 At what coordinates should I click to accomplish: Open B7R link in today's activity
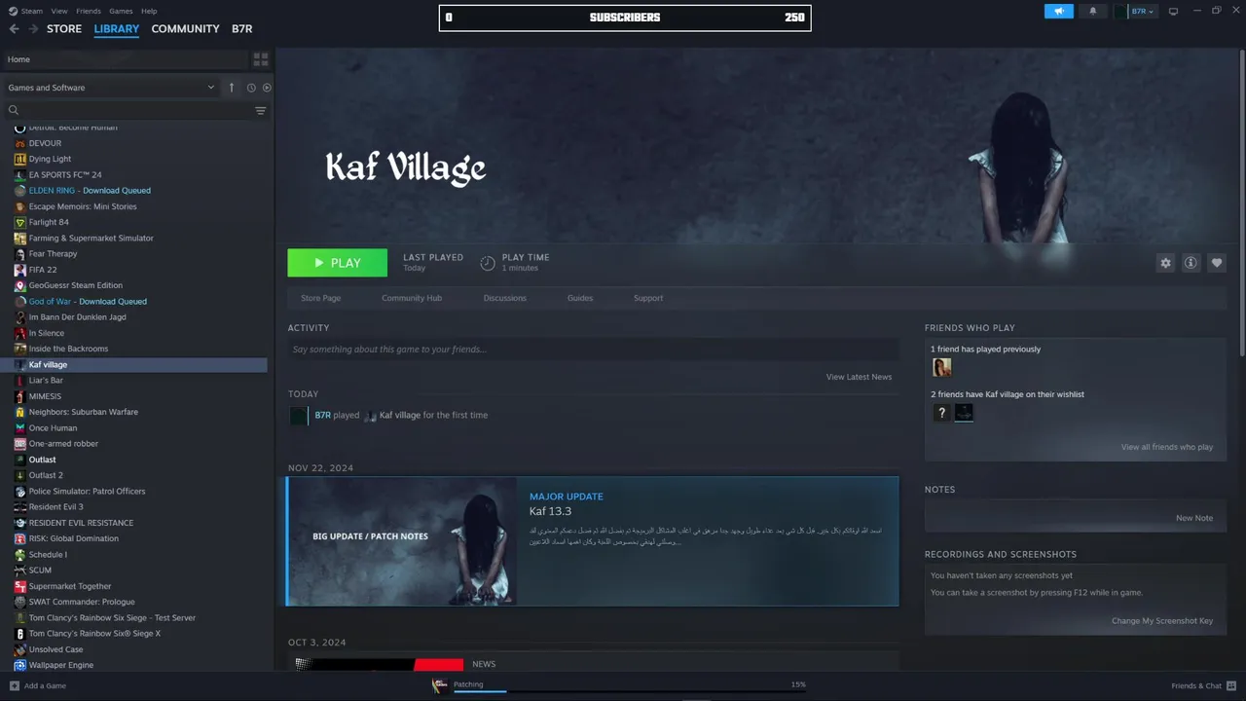pyautogui.click(x=322, y=415)
